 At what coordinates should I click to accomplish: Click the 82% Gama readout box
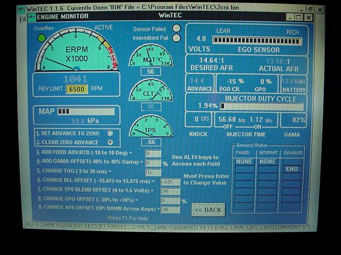(294, 120)
